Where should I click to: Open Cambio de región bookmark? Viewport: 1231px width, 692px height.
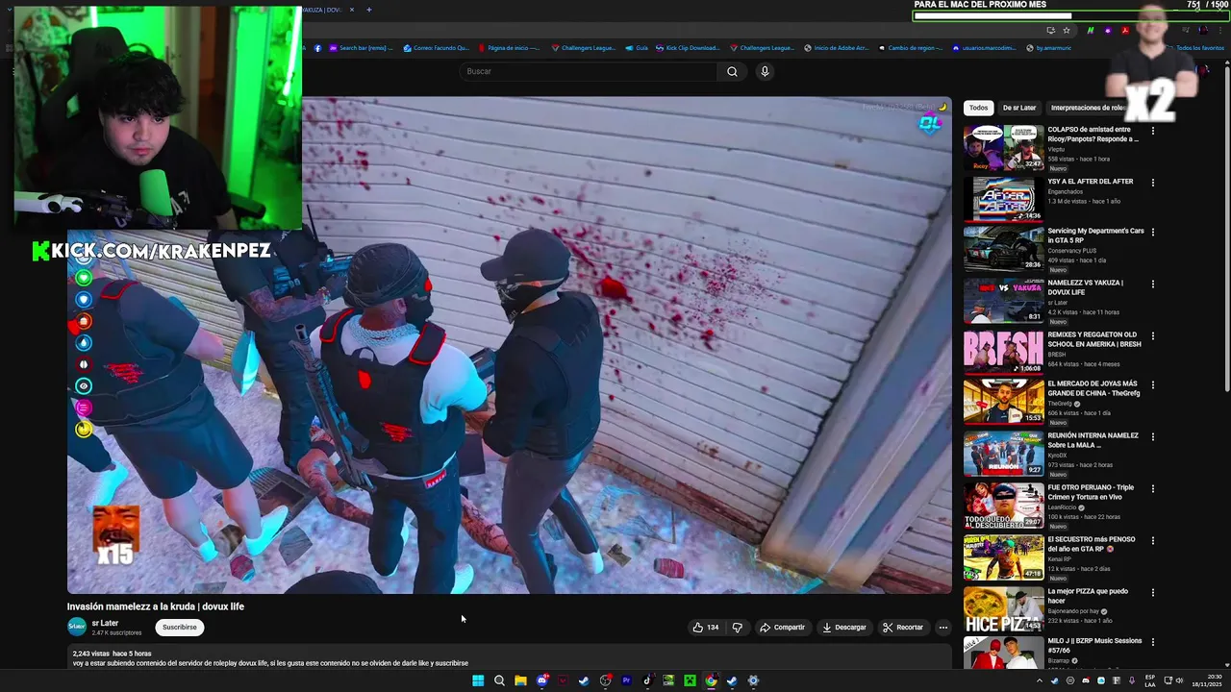click(x=910, y=48)
